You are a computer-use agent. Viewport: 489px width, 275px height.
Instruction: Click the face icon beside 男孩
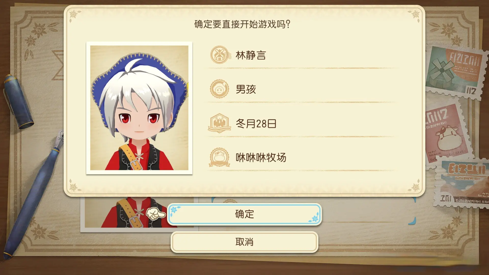click(x=219, y=89)
